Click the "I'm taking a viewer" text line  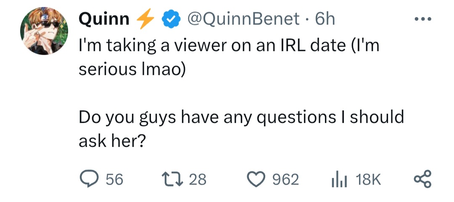point(229,46)
